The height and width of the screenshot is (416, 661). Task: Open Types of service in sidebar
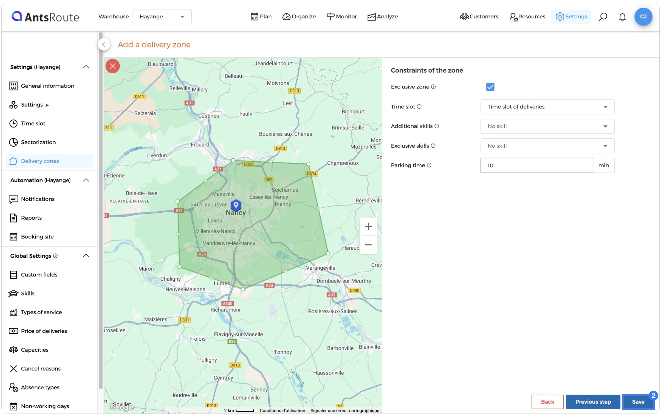tap(49, 312)
